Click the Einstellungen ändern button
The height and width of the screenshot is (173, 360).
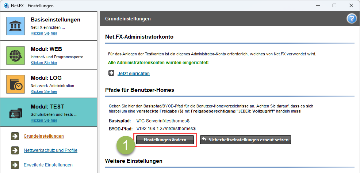165,140
